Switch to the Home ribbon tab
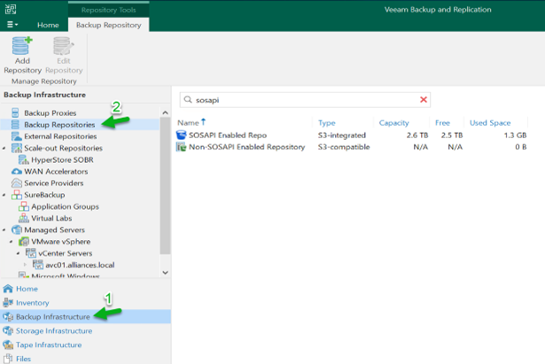 point(48,25)
